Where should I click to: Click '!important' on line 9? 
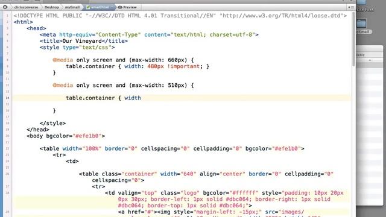(x=183, y=66)
